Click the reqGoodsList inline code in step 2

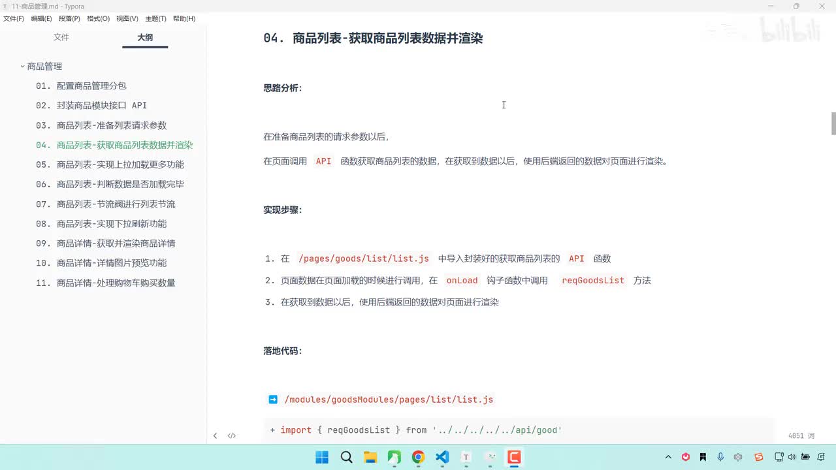[593, 280]
